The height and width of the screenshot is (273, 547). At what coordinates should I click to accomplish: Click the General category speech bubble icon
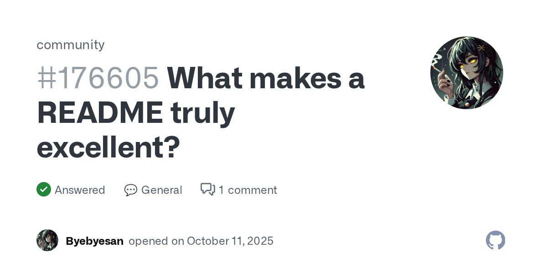coord(131,190)
